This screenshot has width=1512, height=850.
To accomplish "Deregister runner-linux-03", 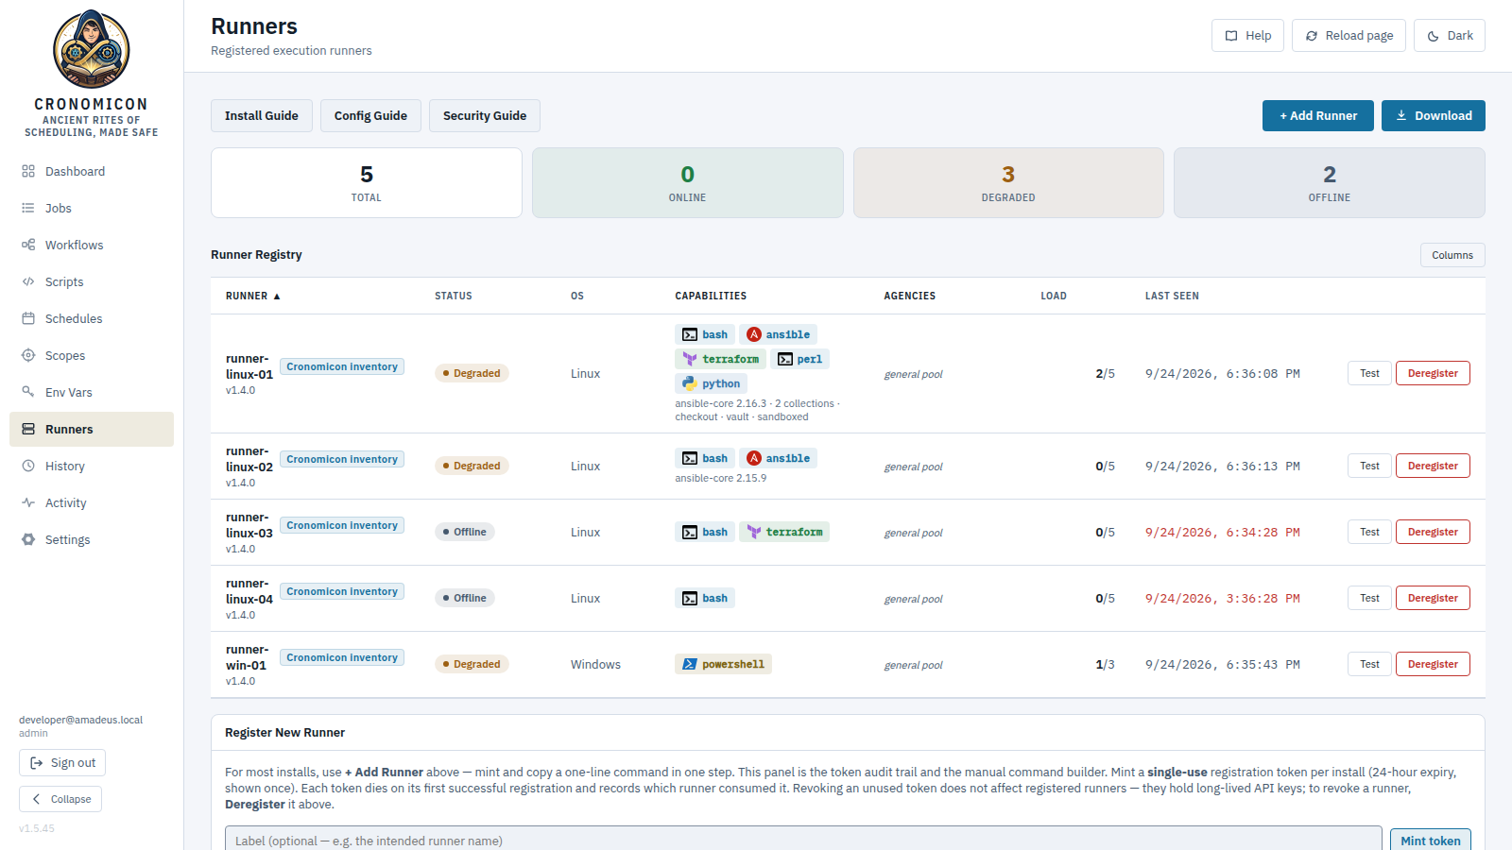I will [x=1433, y=532].
